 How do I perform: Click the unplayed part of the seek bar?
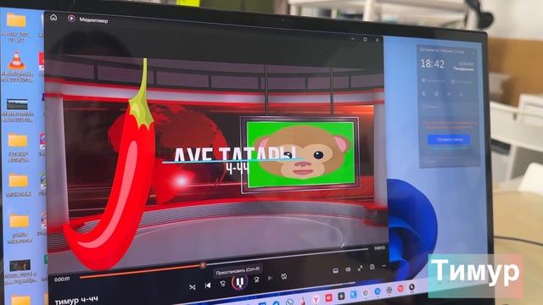click(x=287, y=257)
